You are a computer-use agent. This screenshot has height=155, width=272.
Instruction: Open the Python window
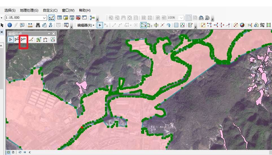[84, 18]
